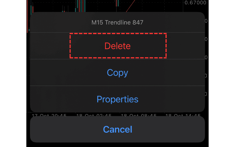Click the divider between Copy and Properties
This screenshot has height=147, width=235.
pyautogui.click(x=117, y=86)
